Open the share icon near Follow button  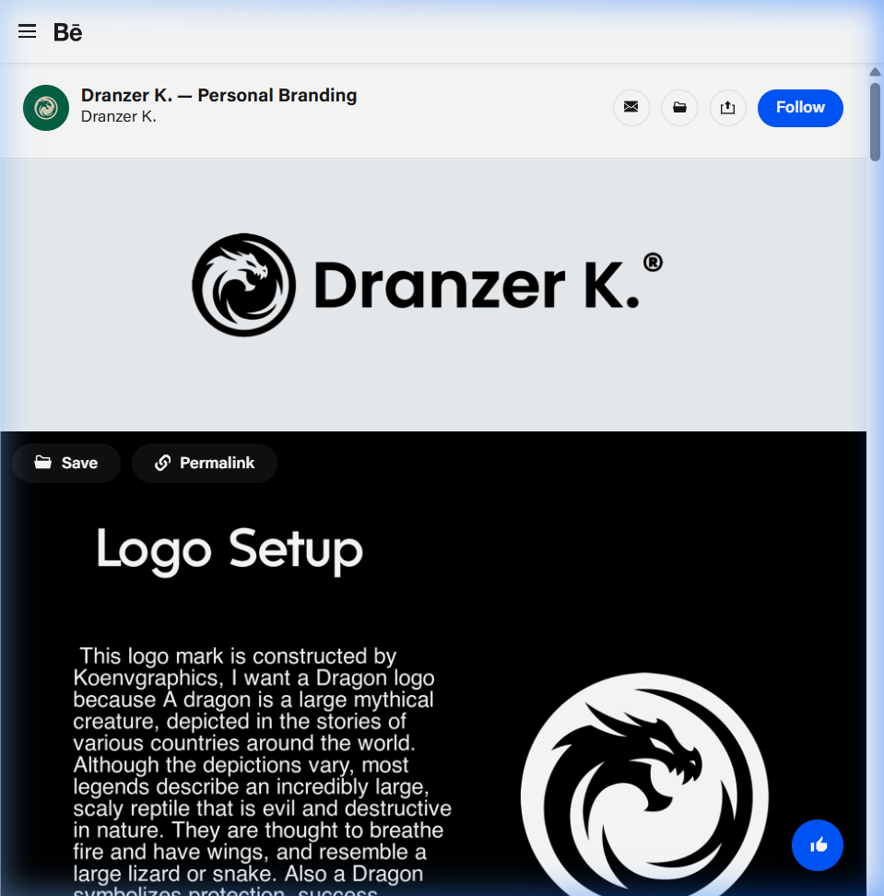click(728, 108)
